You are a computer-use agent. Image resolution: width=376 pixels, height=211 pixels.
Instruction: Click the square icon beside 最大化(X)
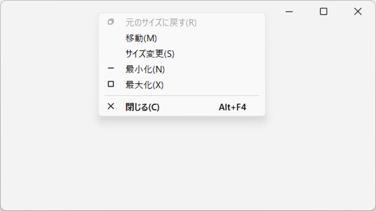coord(111,84)
